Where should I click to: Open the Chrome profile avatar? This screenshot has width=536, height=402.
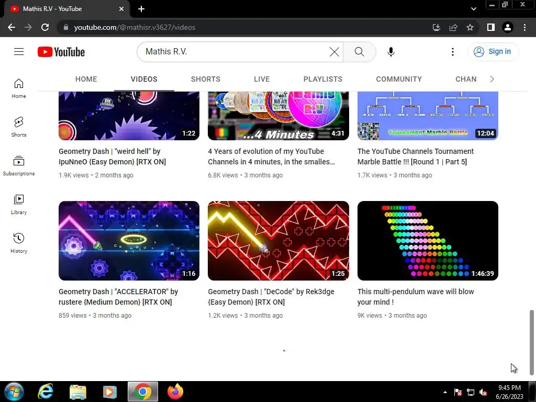click(x=508, y=27)
